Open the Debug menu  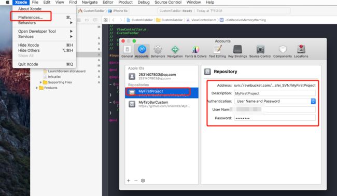144,3
